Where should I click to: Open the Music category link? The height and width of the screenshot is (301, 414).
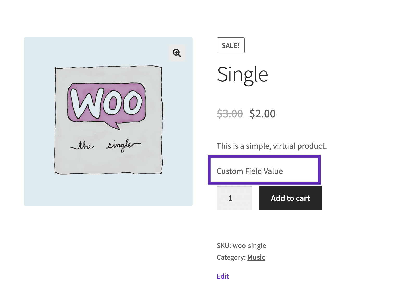[256, 257]
